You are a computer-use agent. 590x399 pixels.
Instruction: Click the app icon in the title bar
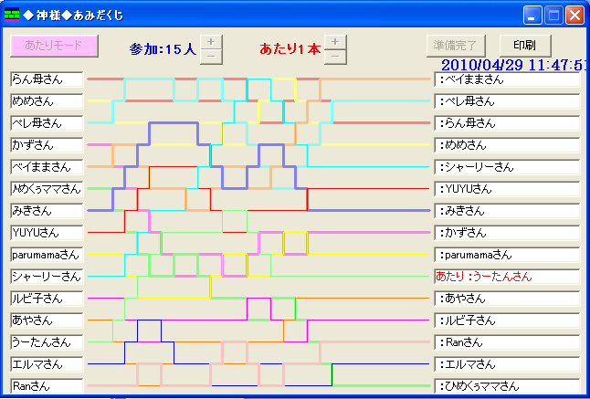point(12,15)
